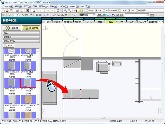The width and height of the screenshot is (165, 124).
Task: Open the 収納家具 category dropdown
Action: [21, 37]
